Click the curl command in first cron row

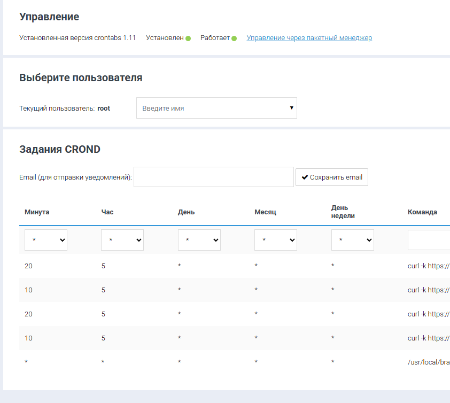[428, 266]
